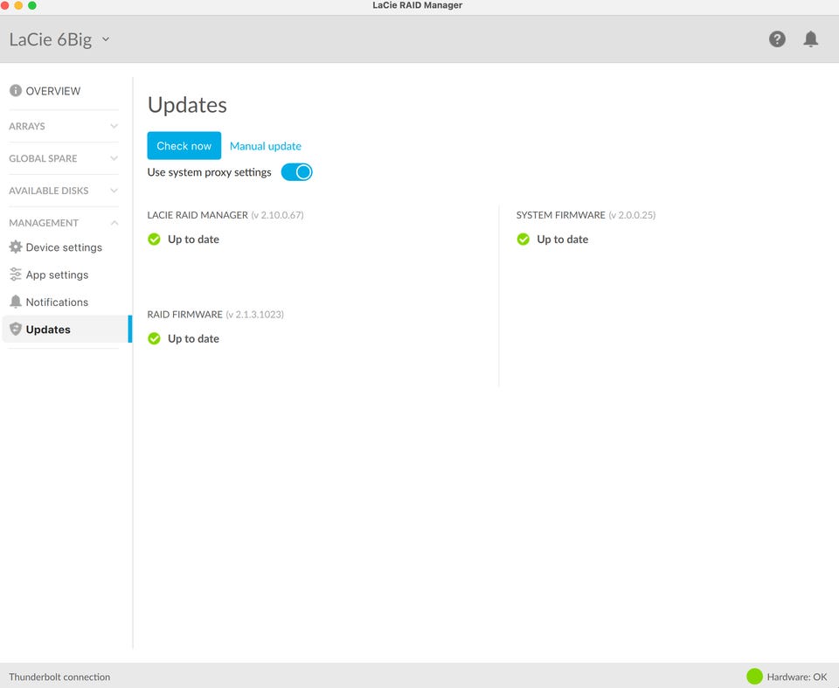
Task: Open the notifications bell in the header
Action: (811, 39)
